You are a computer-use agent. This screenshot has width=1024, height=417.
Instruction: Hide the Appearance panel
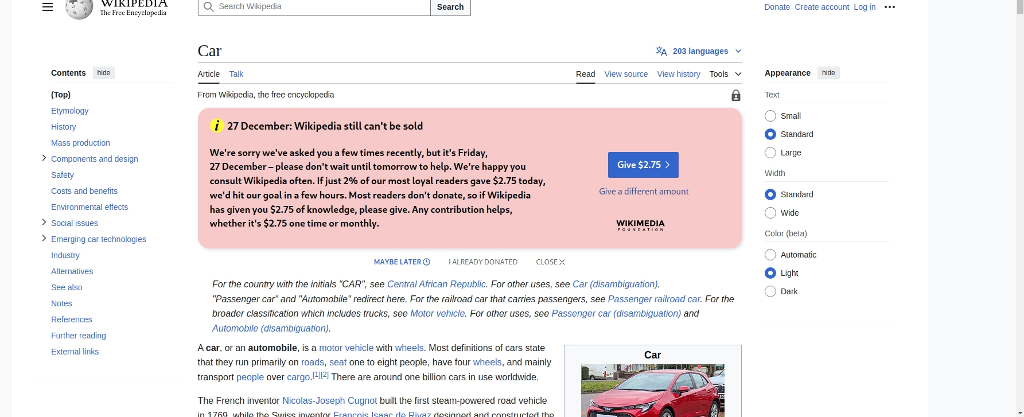[x=828, y=73]
